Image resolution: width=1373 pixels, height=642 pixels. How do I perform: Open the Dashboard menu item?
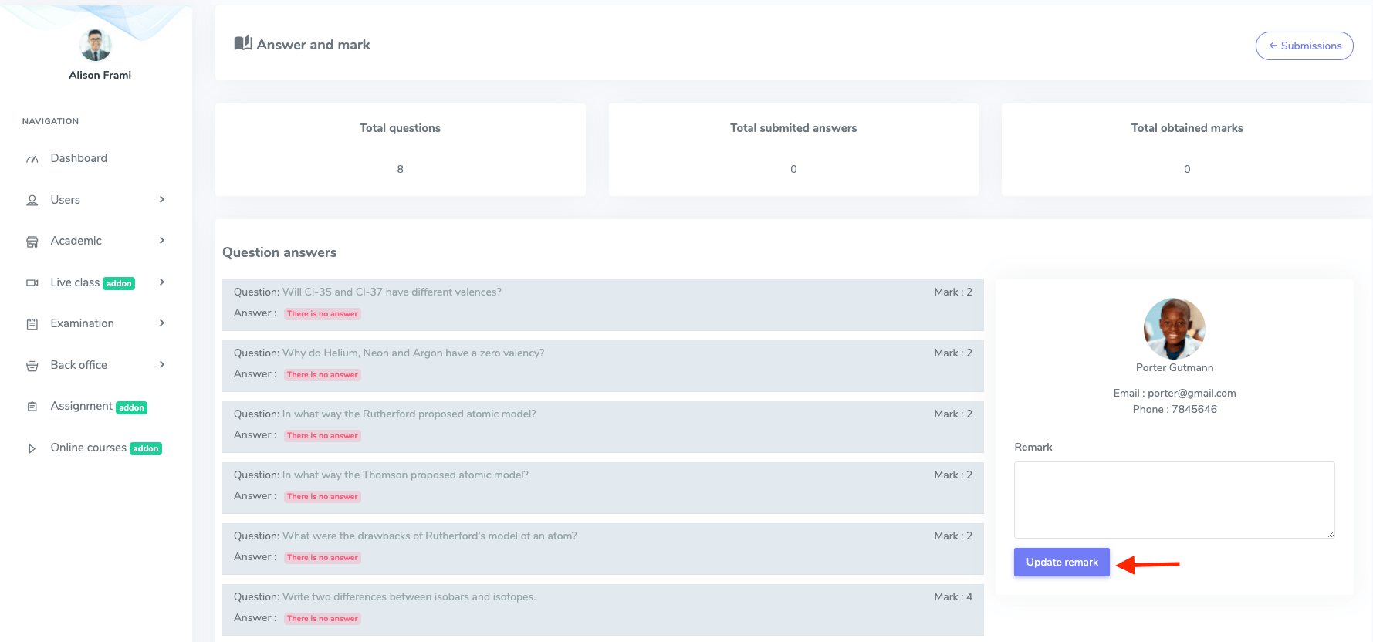(79, 158)
